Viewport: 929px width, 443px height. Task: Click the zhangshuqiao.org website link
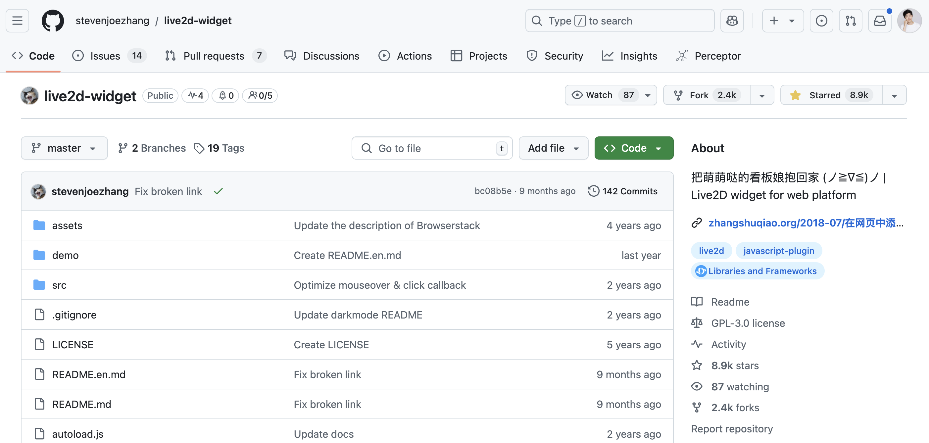(807, 223)
